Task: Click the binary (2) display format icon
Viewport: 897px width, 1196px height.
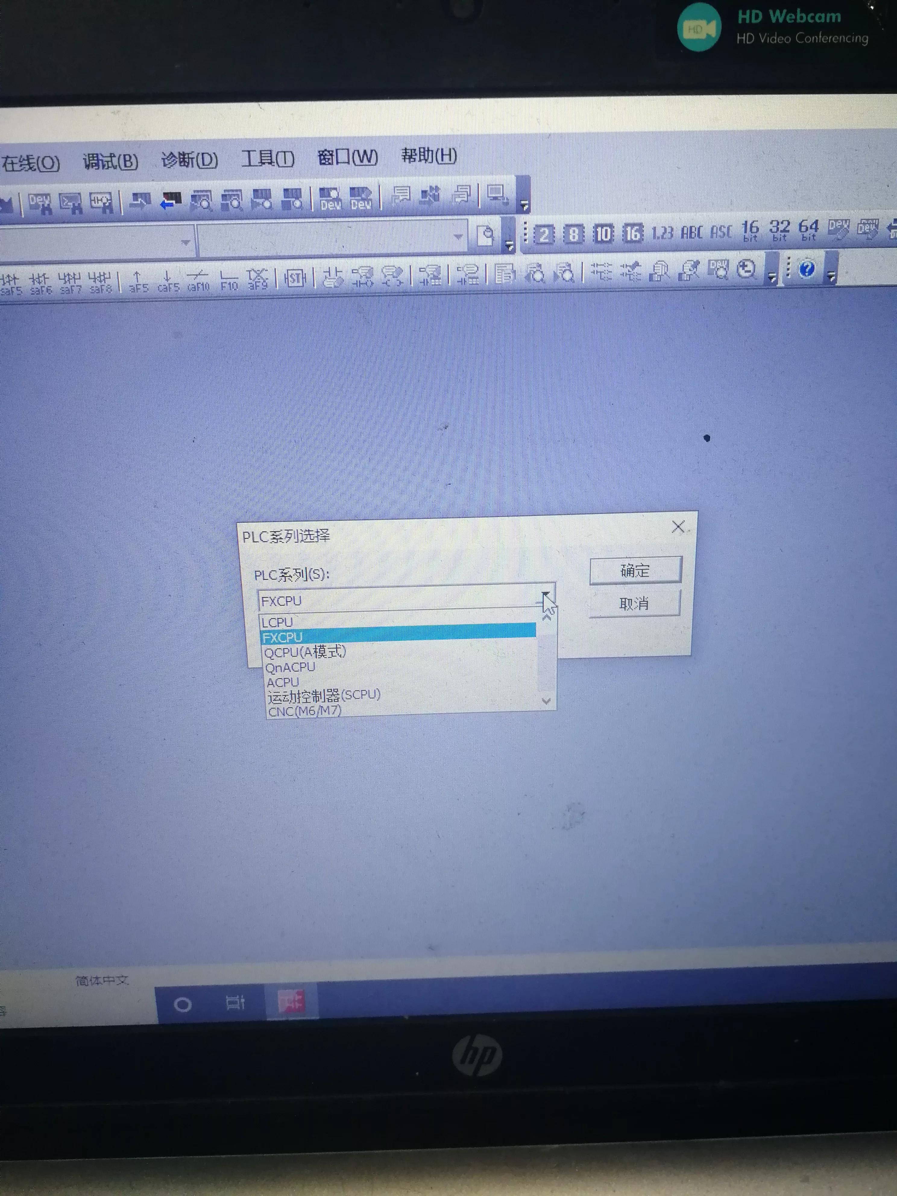Action: coord(544,235)
